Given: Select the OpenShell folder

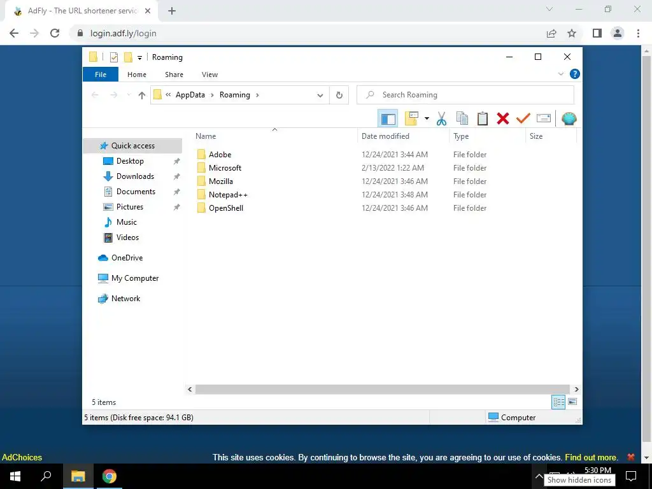Looking at the screenshot, I should click(226, 208).
